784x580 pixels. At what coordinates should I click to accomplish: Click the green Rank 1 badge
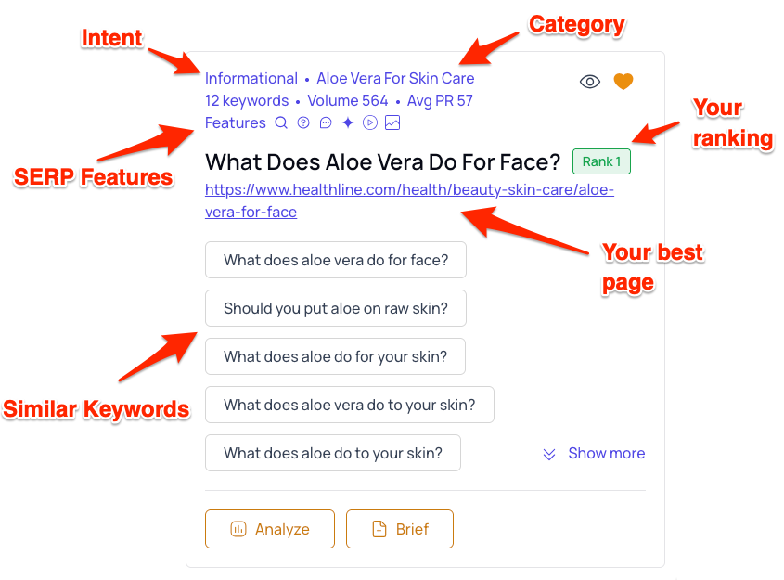[601, 161]
